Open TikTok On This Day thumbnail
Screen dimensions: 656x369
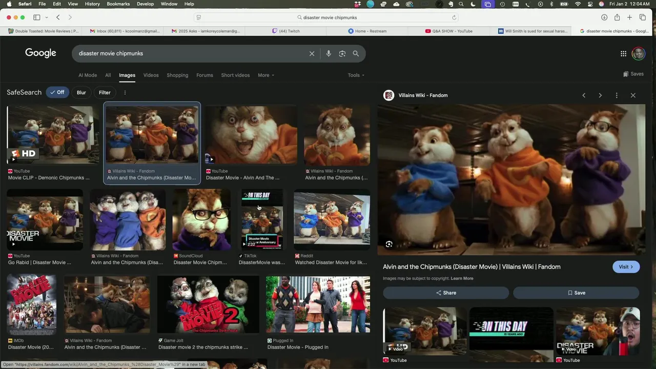[262, 219]
